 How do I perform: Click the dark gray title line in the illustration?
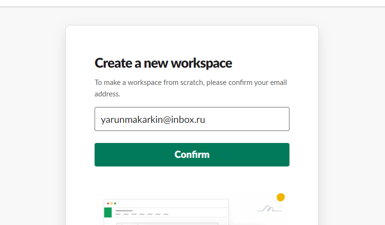(x=123, y=211)
